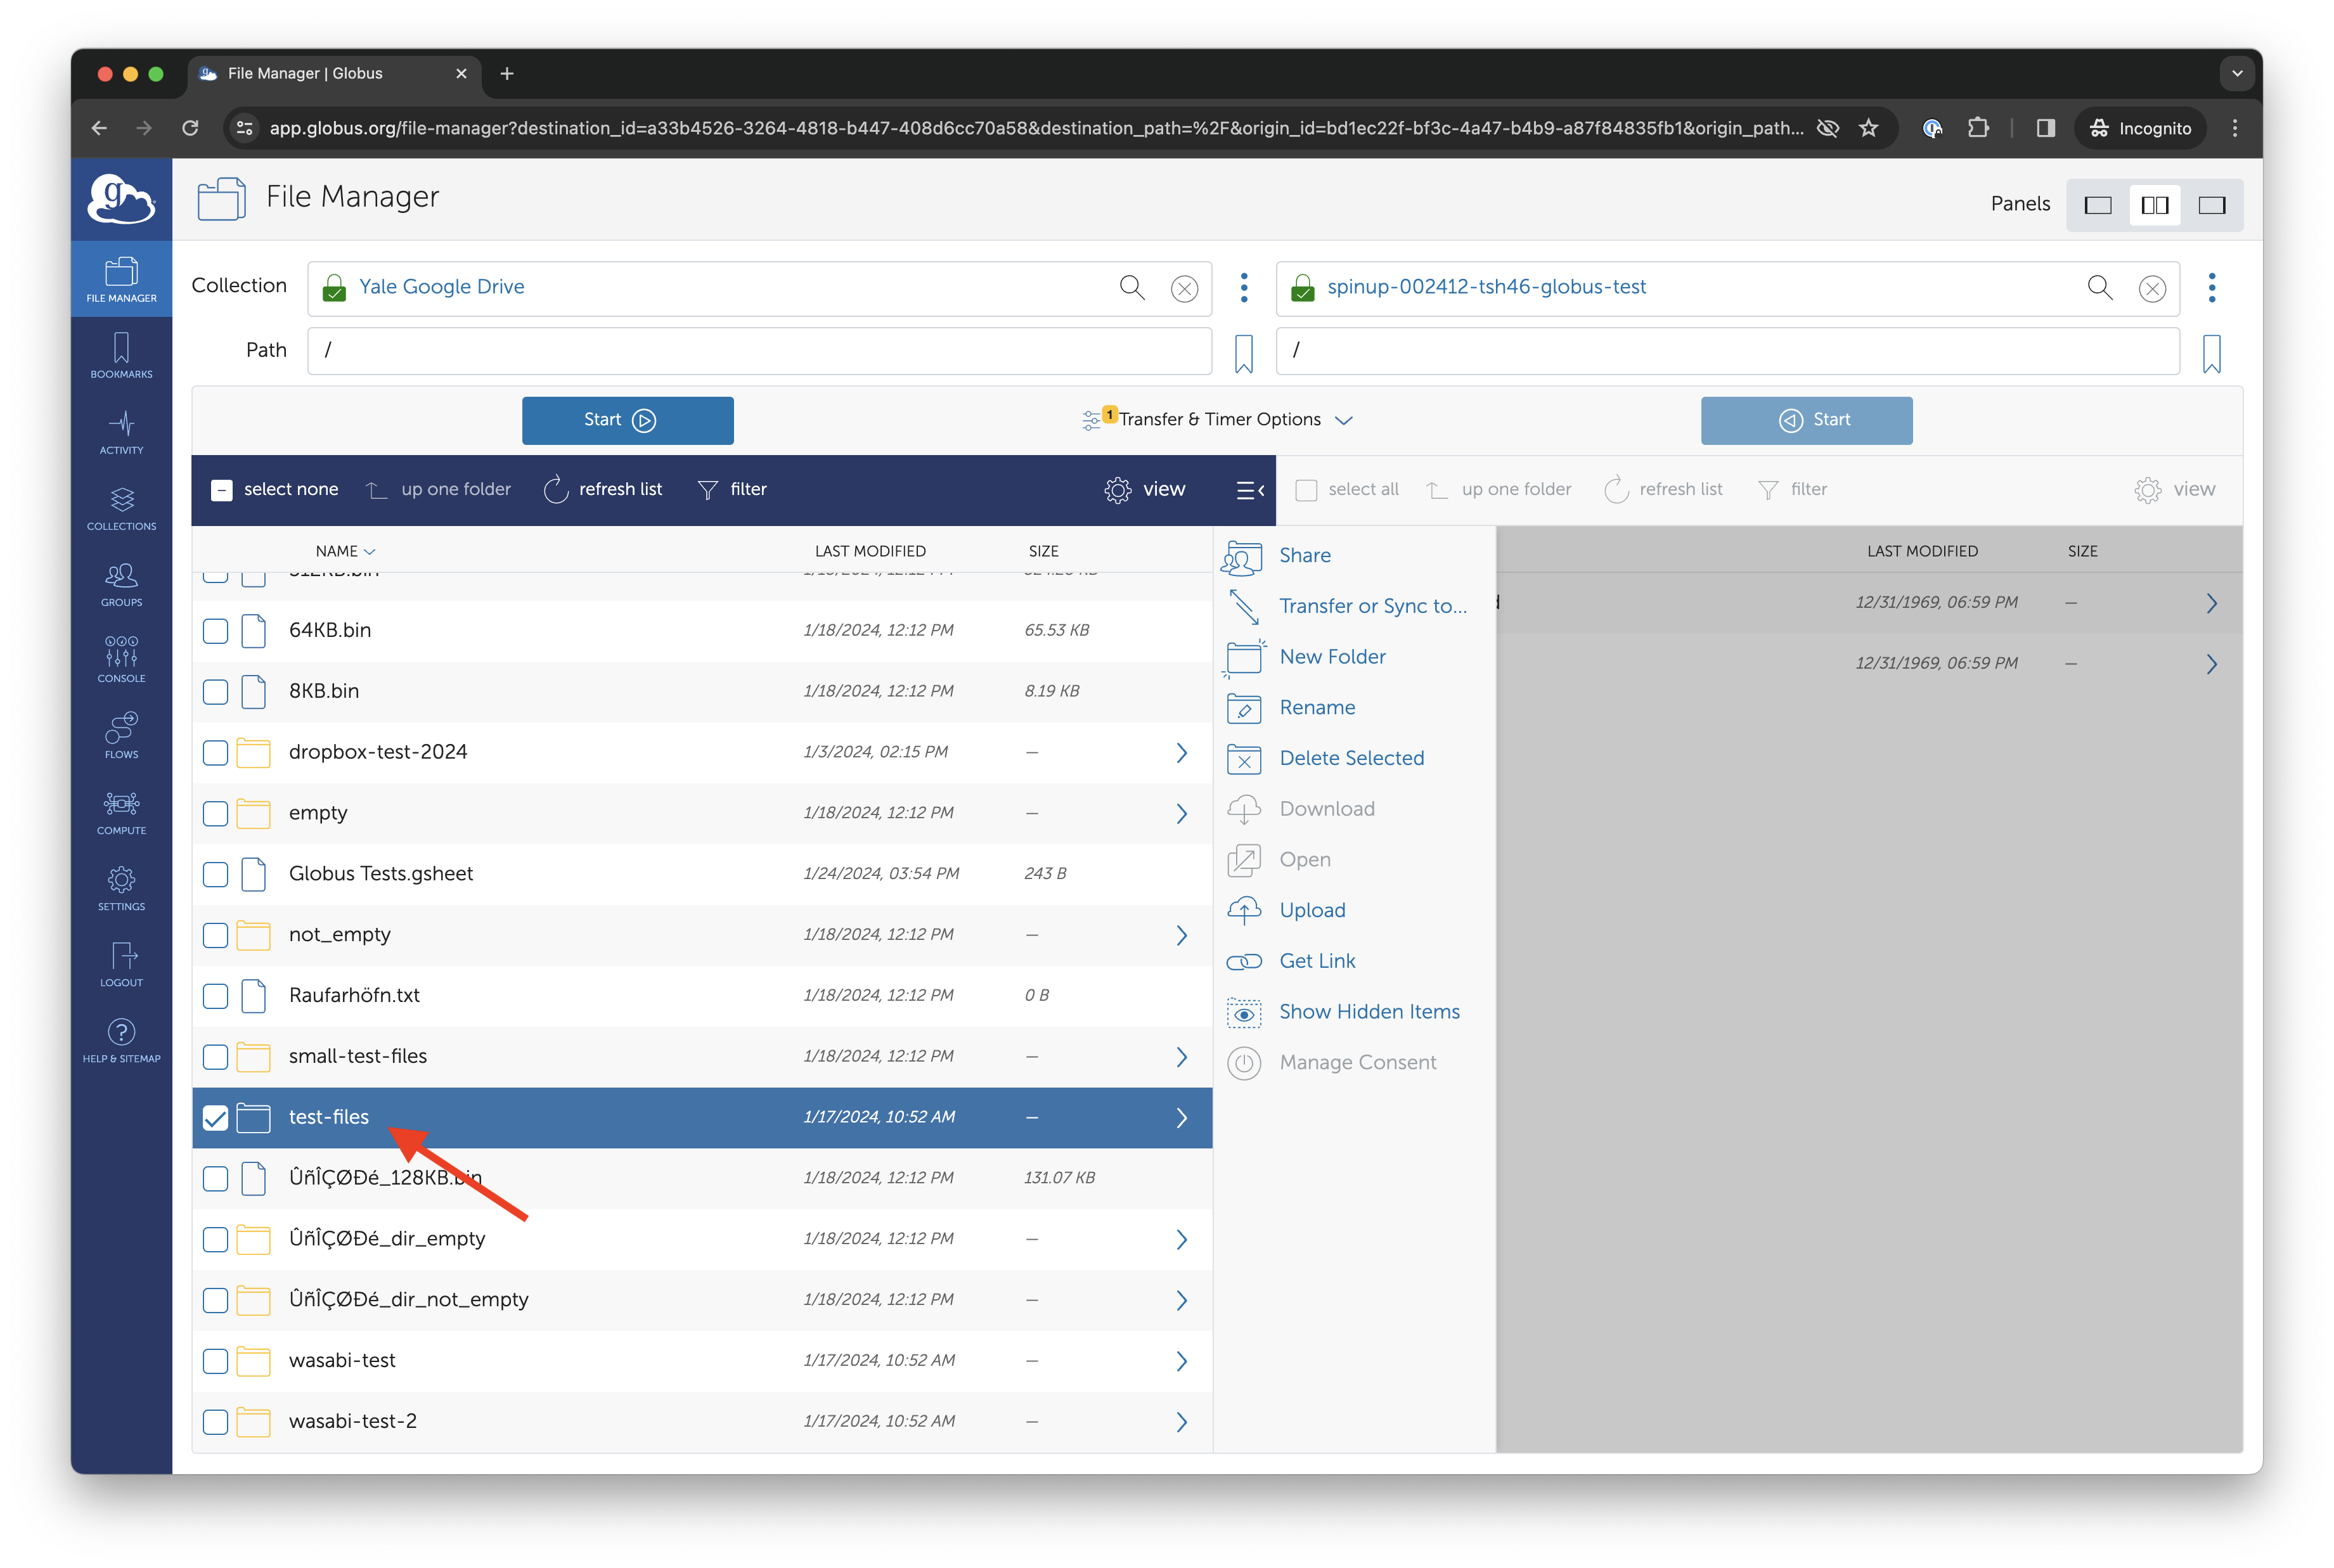Bookmark the right panel path
2334x1568 pixels.
(2212, 353)
